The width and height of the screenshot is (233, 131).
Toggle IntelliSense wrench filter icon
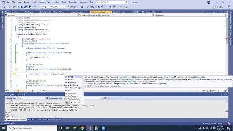pos(71,102)
